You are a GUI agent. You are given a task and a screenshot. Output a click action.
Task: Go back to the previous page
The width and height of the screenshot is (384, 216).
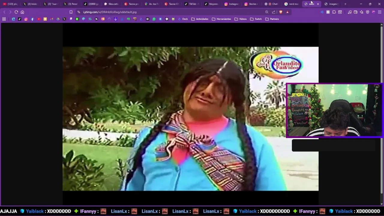point(4,12)
